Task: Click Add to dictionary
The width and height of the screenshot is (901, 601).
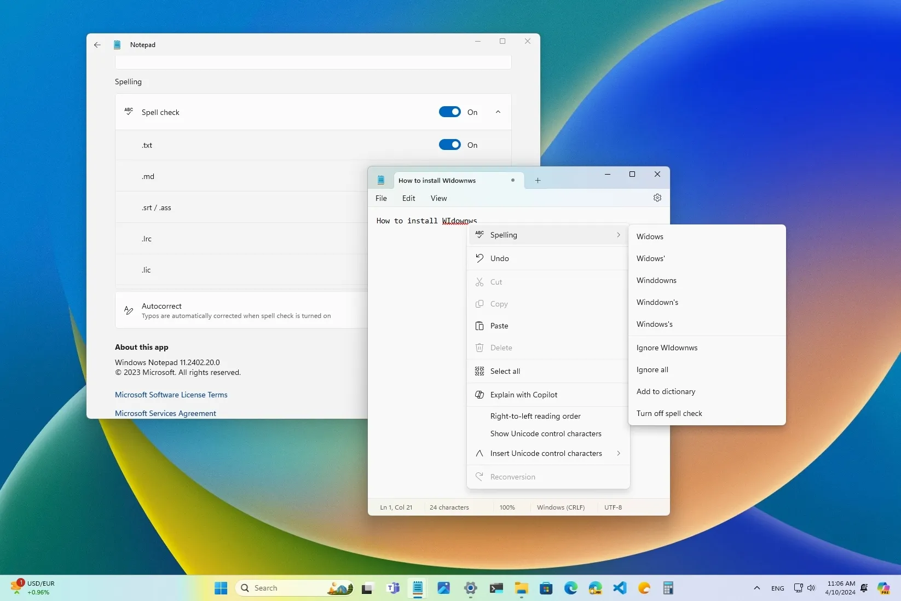Action: 707,391
